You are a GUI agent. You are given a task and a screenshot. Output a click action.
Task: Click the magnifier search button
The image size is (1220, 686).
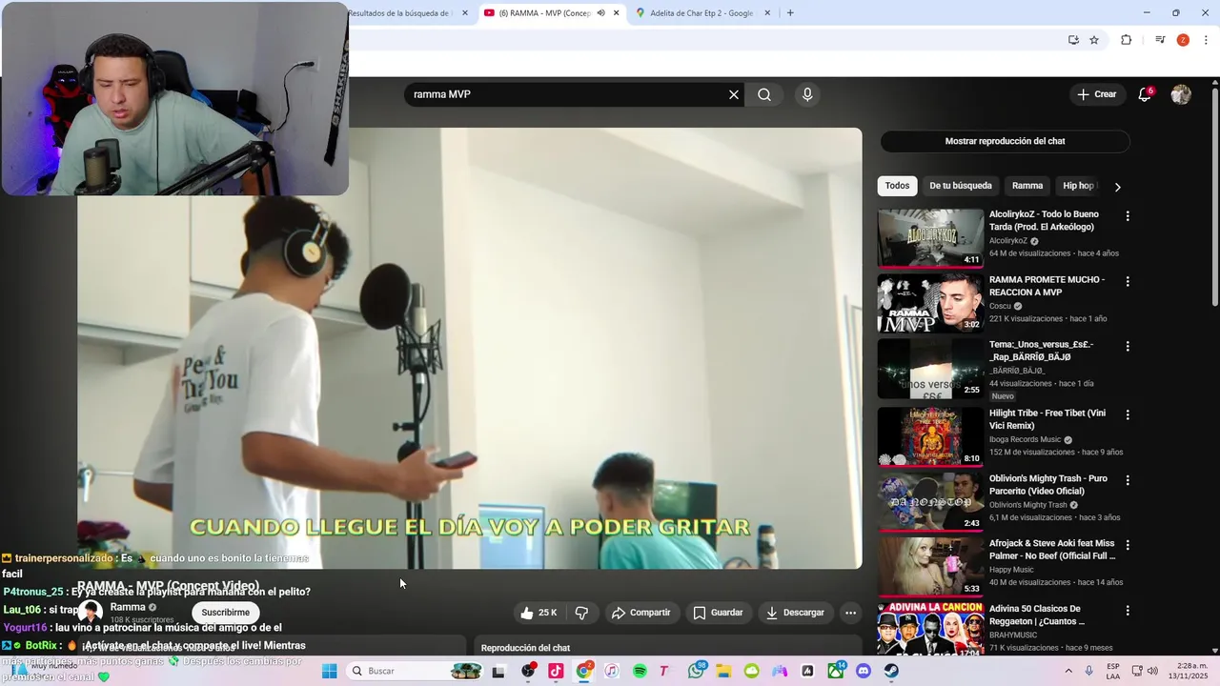pyautogui.click(x=764, y=94)
